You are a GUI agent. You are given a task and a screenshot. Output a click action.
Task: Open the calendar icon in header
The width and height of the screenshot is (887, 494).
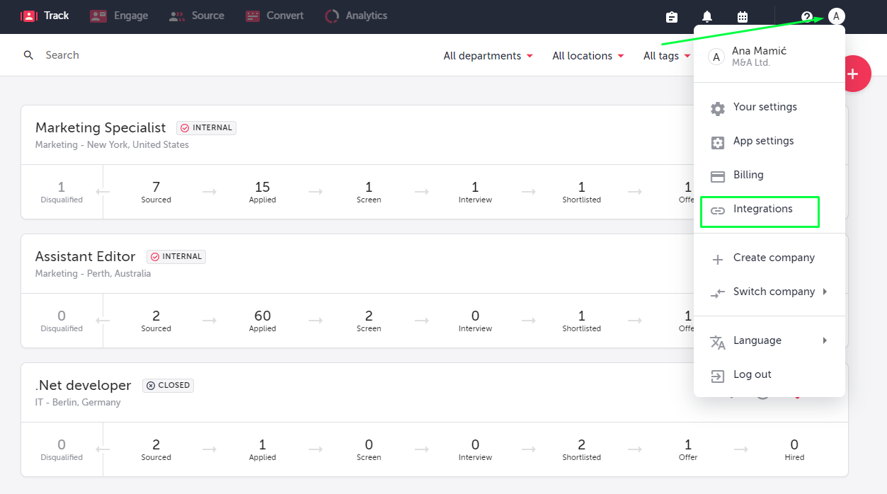point(743,17)
